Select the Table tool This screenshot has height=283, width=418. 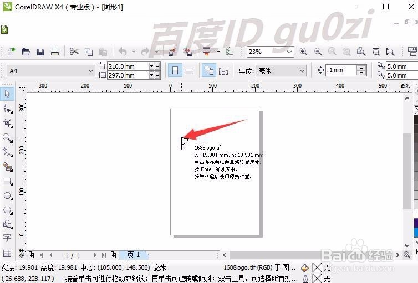[x=7, y=253]
